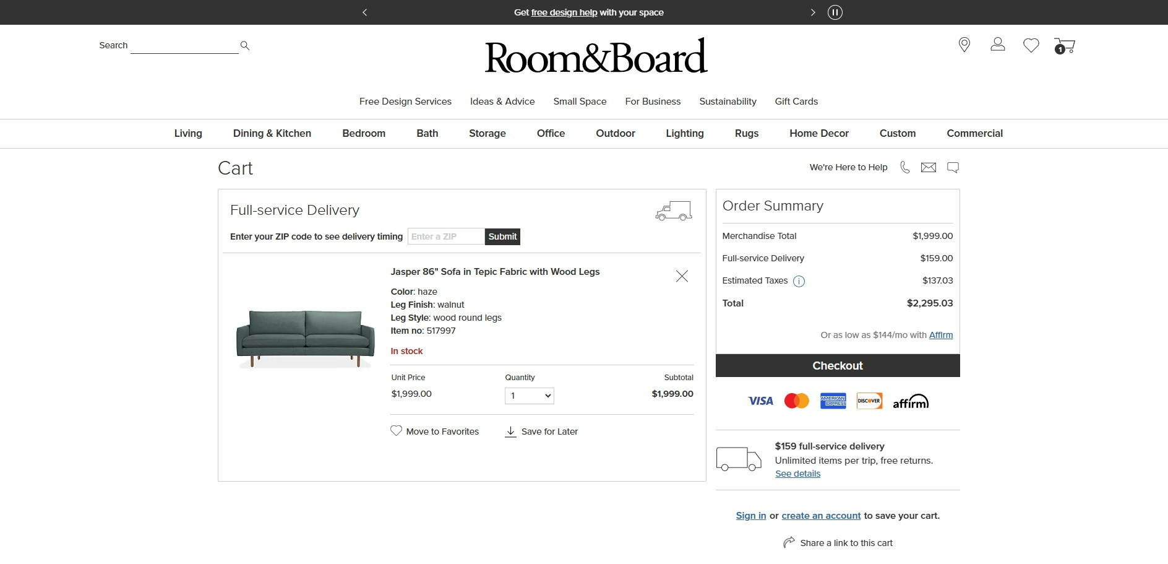Viewport: 1168px width, 564px height.
Task: Open the search magnifier icon
Action: (x=244, y=45)
